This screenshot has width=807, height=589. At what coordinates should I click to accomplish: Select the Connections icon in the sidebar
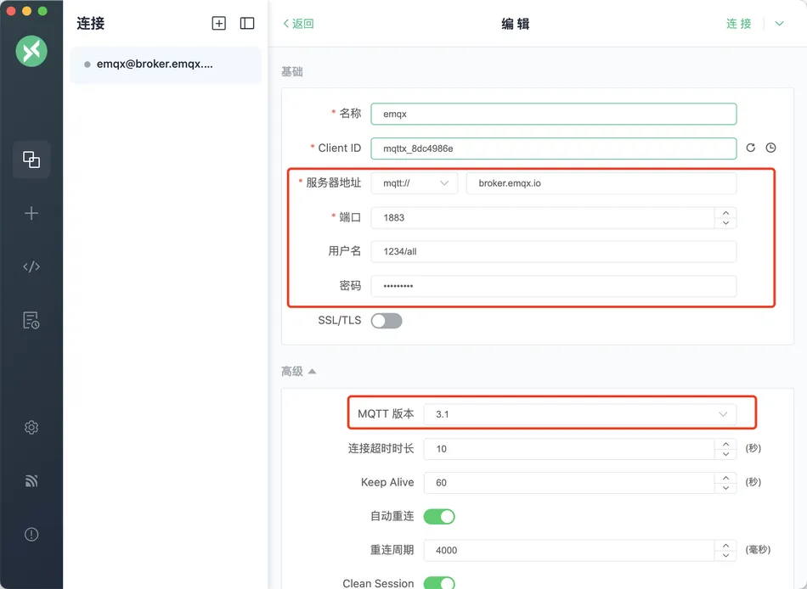pos(31,160)
